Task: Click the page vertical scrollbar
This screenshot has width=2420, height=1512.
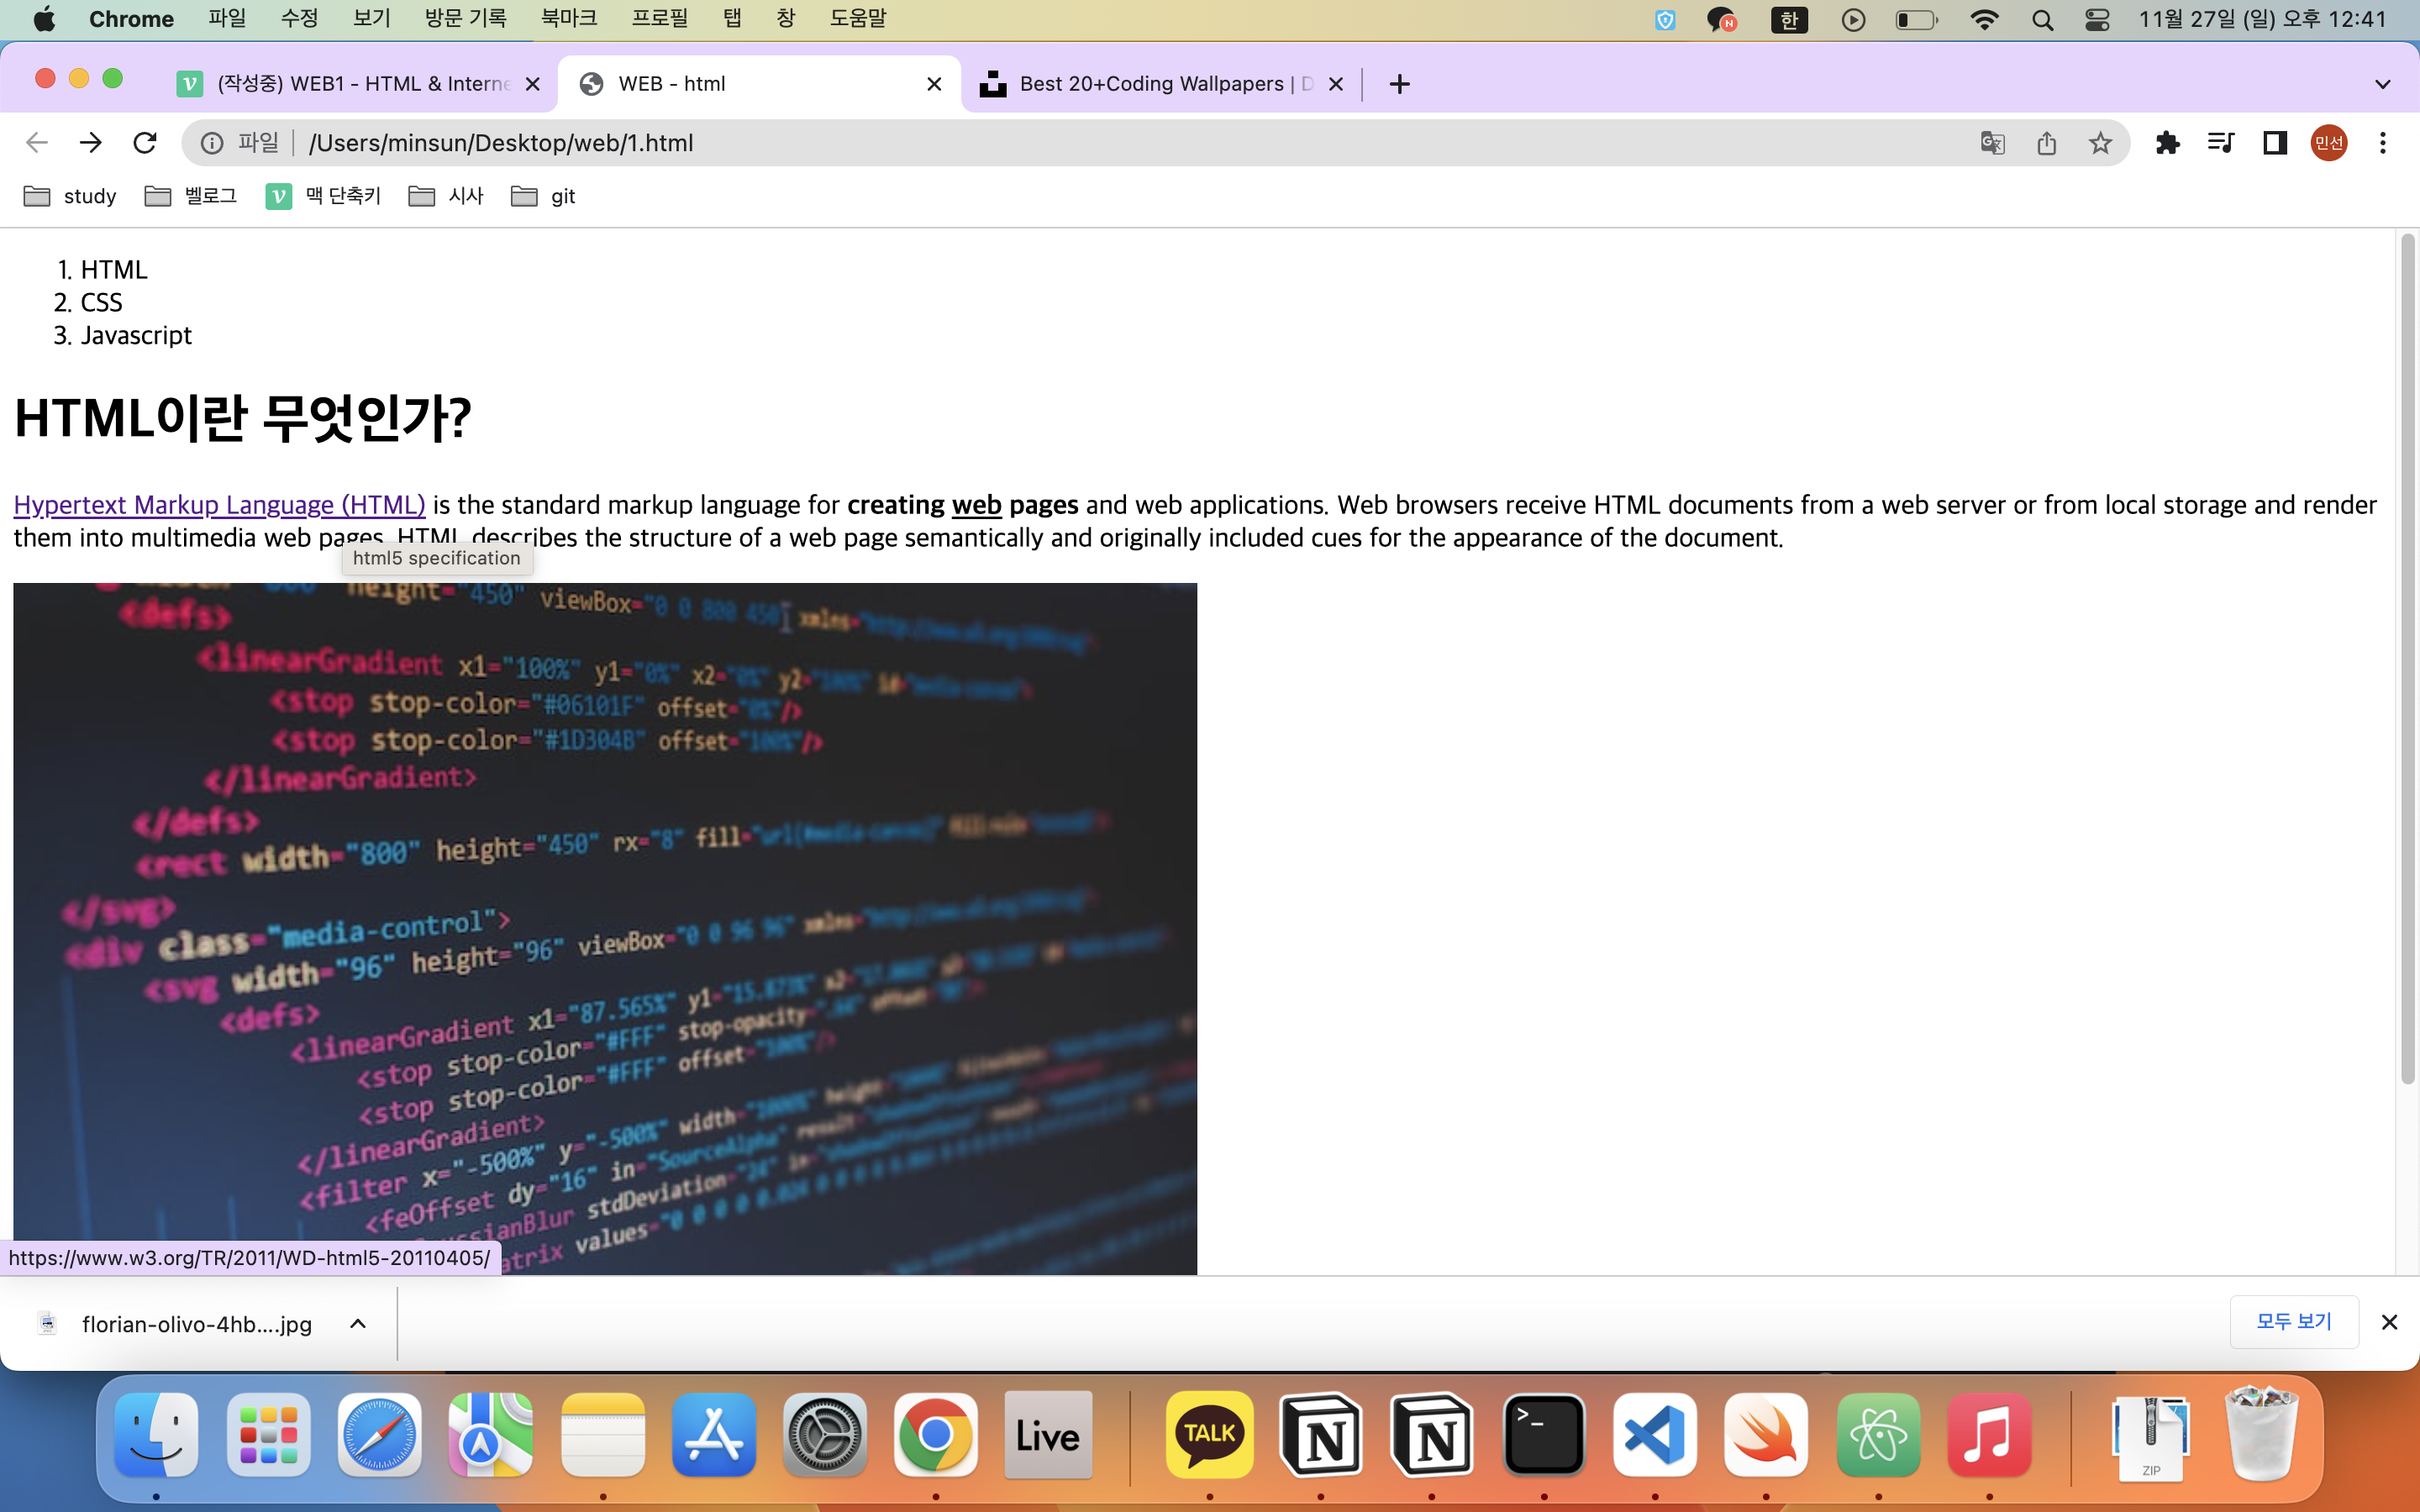Action: click(2408, 658)
